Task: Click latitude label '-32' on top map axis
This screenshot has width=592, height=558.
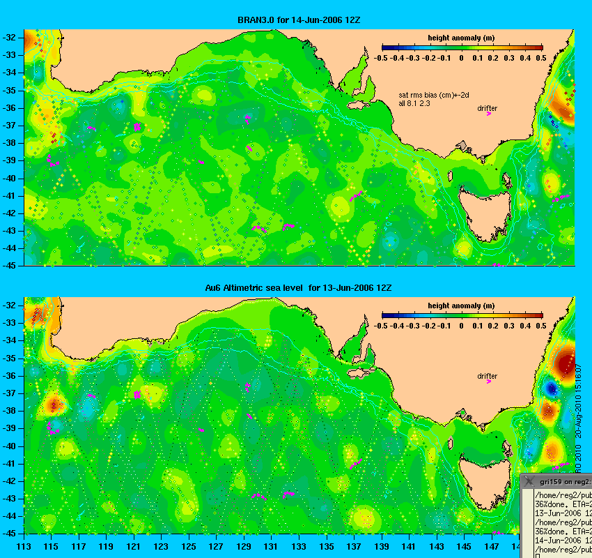Action: click(x=9, y=38)
